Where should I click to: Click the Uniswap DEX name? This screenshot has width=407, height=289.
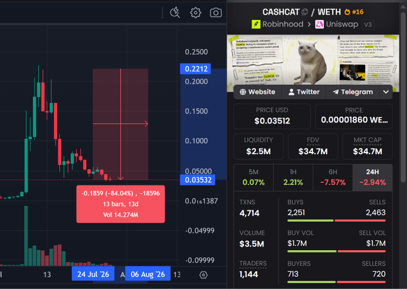click(342, 25)
